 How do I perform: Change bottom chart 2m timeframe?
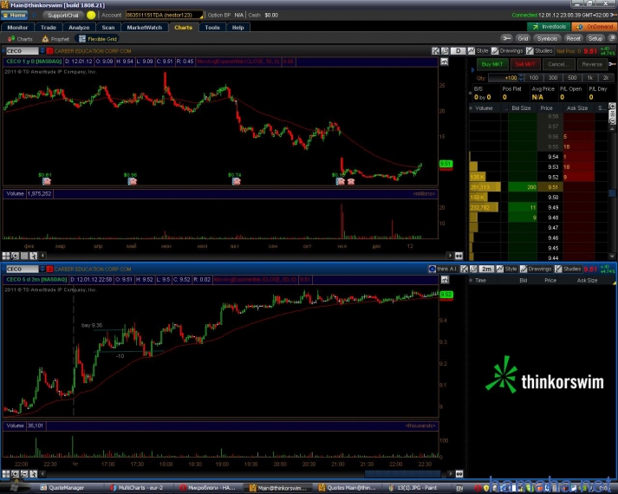point(486,269)
